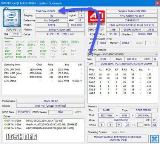This screenshot has width=160, height=144.
Task: Click the Turbo feature label
Action: tap(64, 54)
